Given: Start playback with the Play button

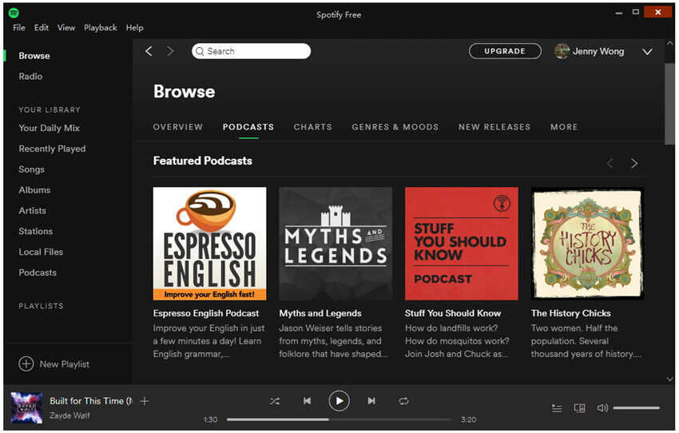Looking at the screenshot, I should click(x=339, y=401).
